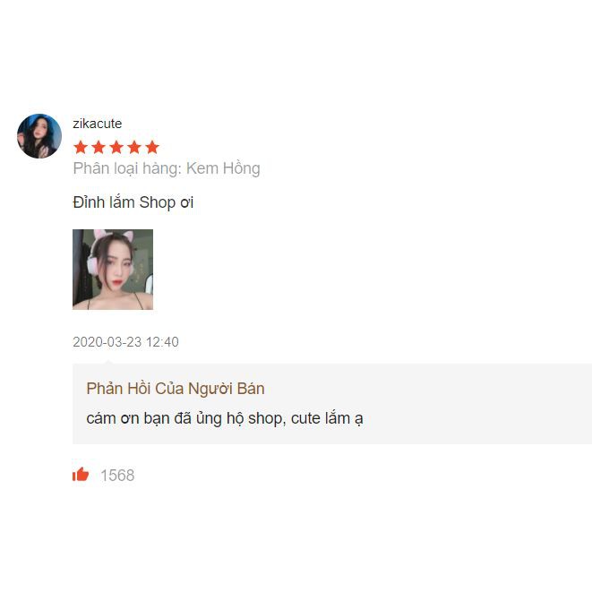The image size is (592, 592).
Task: Click 'cute lắm ạ' in the seller reply
Action: 327,418
